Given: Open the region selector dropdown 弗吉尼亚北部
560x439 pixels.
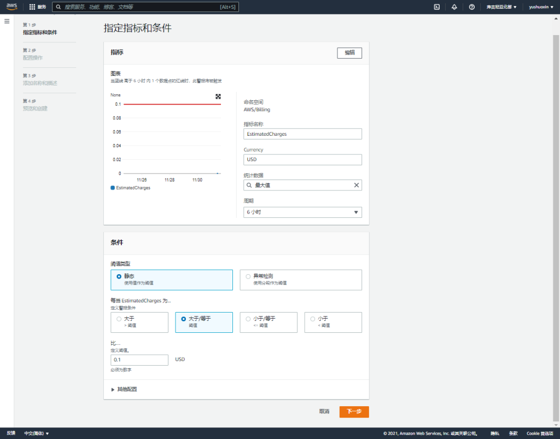Looking at the screenshot, I should (501, 7).
